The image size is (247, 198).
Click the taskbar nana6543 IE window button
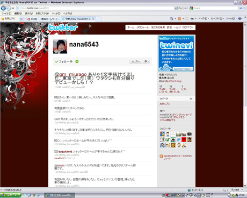point(60,195)
